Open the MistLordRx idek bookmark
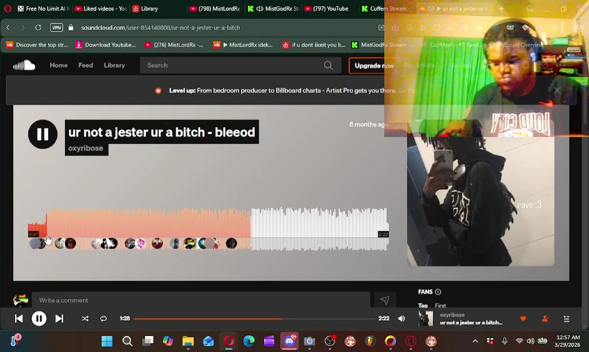 coord(243,45)
